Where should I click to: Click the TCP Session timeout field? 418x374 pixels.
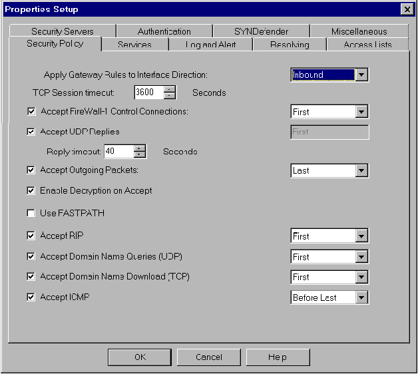coord(149,93)
